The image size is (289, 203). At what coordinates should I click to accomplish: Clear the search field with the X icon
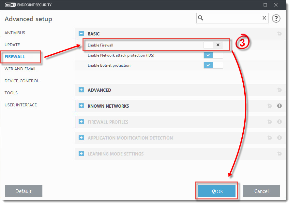pyautogui.click(x=264, y=18)
